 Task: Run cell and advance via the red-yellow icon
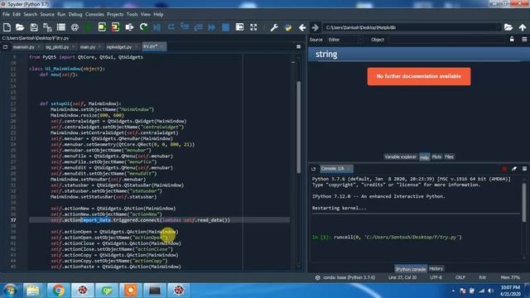coord(115,27)
